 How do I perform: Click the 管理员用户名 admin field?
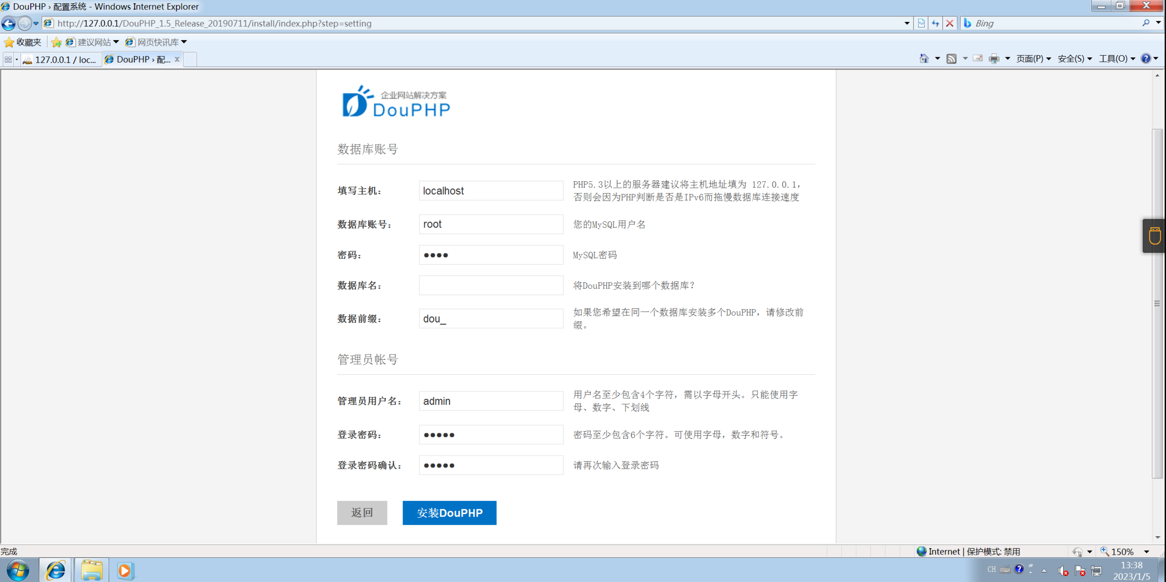click(x=491, y=401)
